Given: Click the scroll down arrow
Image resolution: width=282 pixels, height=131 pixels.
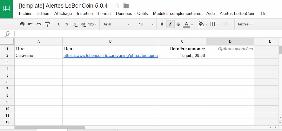Looking at the screenshot, I should [x=280, y=123].
